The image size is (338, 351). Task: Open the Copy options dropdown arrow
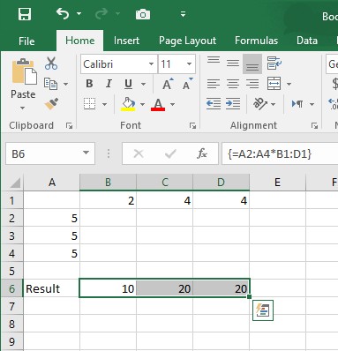click(x=66, y=84)
